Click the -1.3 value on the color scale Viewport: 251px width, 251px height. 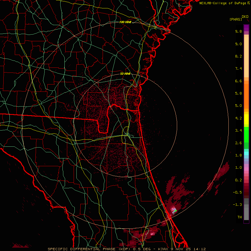pyautogui.click(x=237, y=205)
